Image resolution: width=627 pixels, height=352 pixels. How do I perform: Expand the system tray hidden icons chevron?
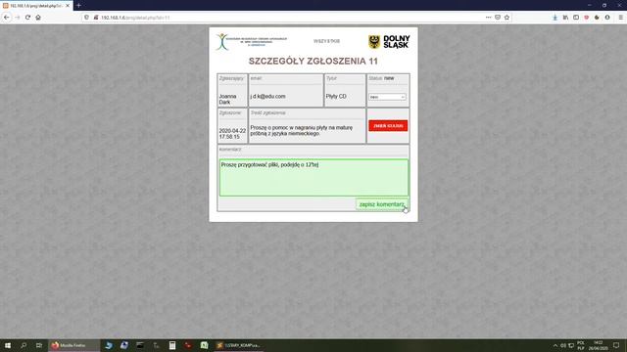pyautogui.click(x=555, y=345)
